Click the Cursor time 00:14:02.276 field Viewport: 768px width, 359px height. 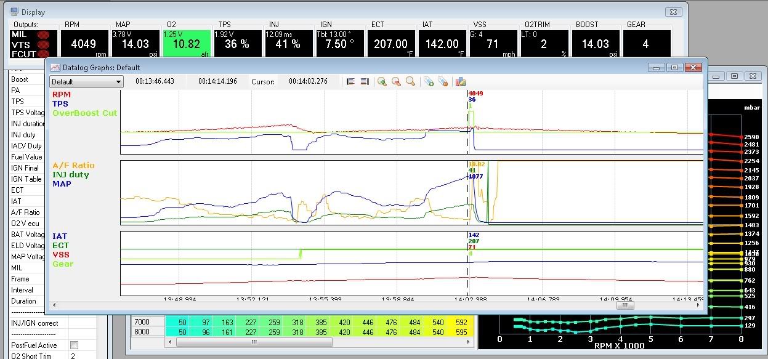308,81
